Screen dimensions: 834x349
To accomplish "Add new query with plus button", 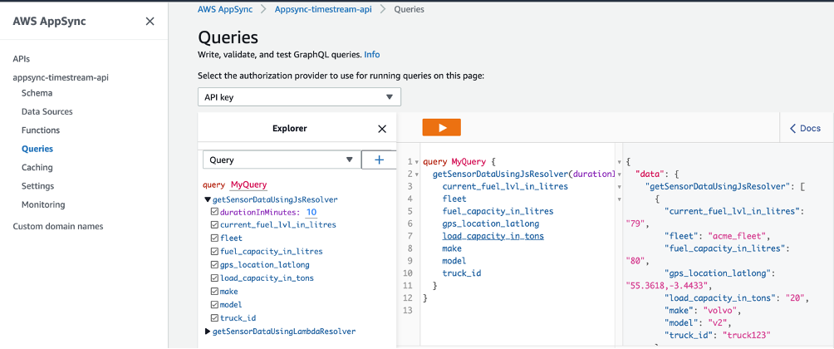I will click(380, 160).
